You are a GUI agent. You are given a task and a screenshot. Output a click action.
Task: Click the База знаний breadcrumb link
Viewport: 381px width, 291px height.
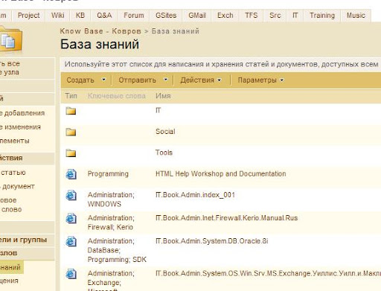coord(176,31)
